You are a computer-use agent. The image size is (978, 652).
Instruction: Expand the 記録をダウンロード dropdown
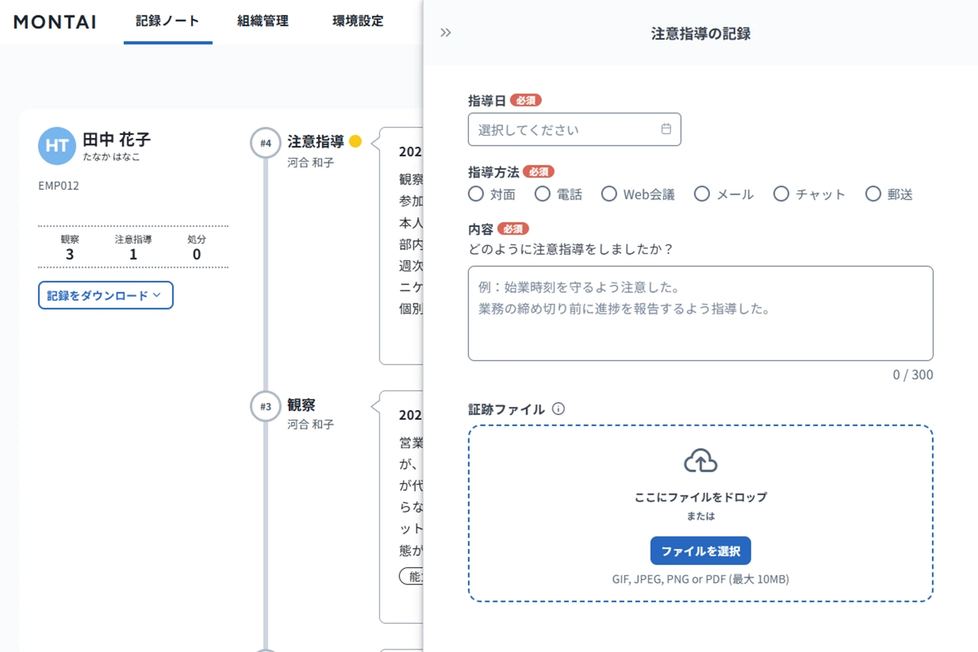coord(105,295)
